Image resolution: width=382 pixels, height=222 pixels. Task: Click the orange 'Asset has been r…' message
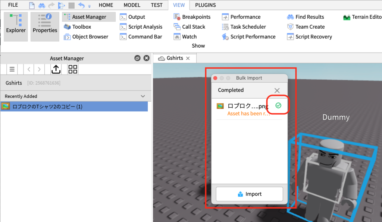pyautogui.click(x=248, y=114)
